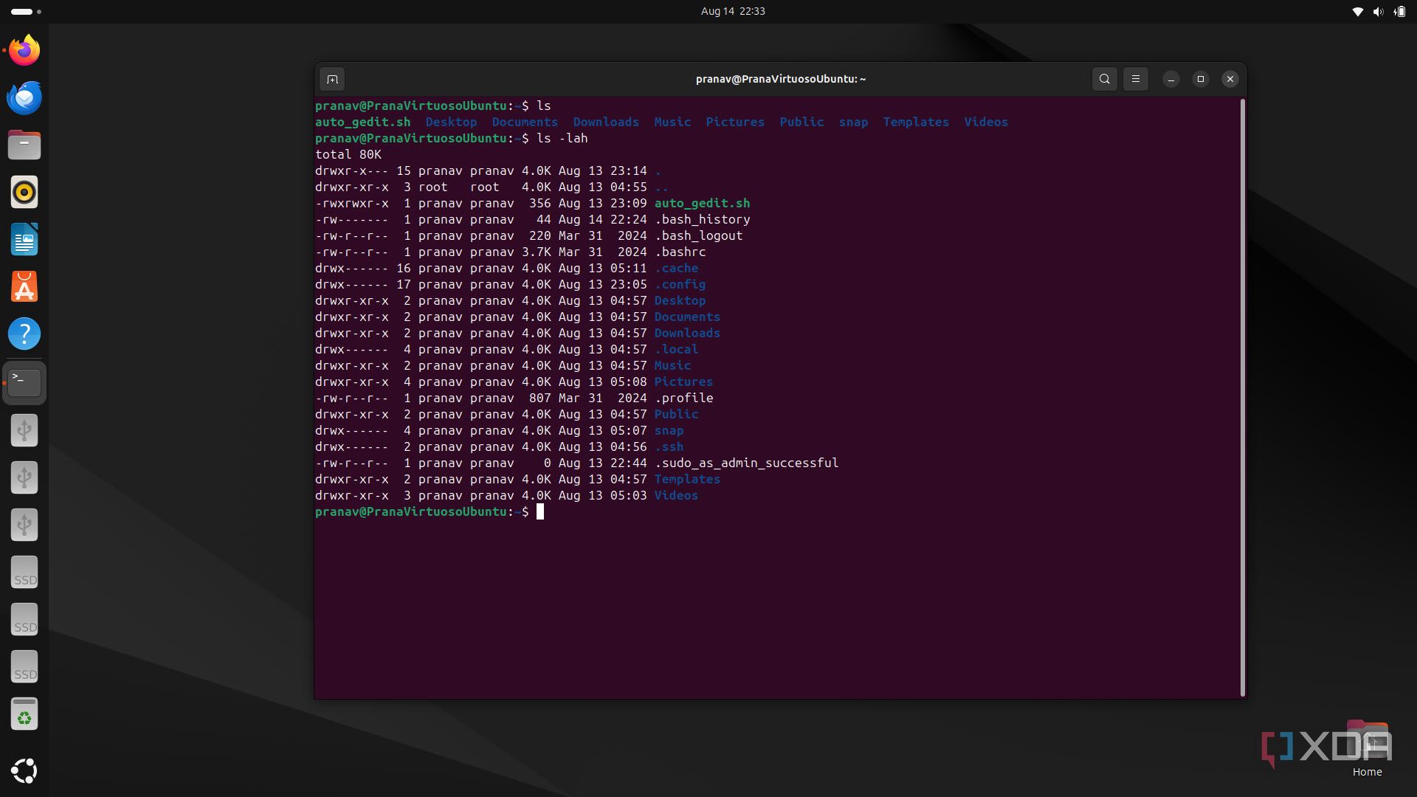The width and height of the screenshot is (1417, 797).
Task: Click the terminal search icon
Action: pyautogui.click(x=1104, y=79)
